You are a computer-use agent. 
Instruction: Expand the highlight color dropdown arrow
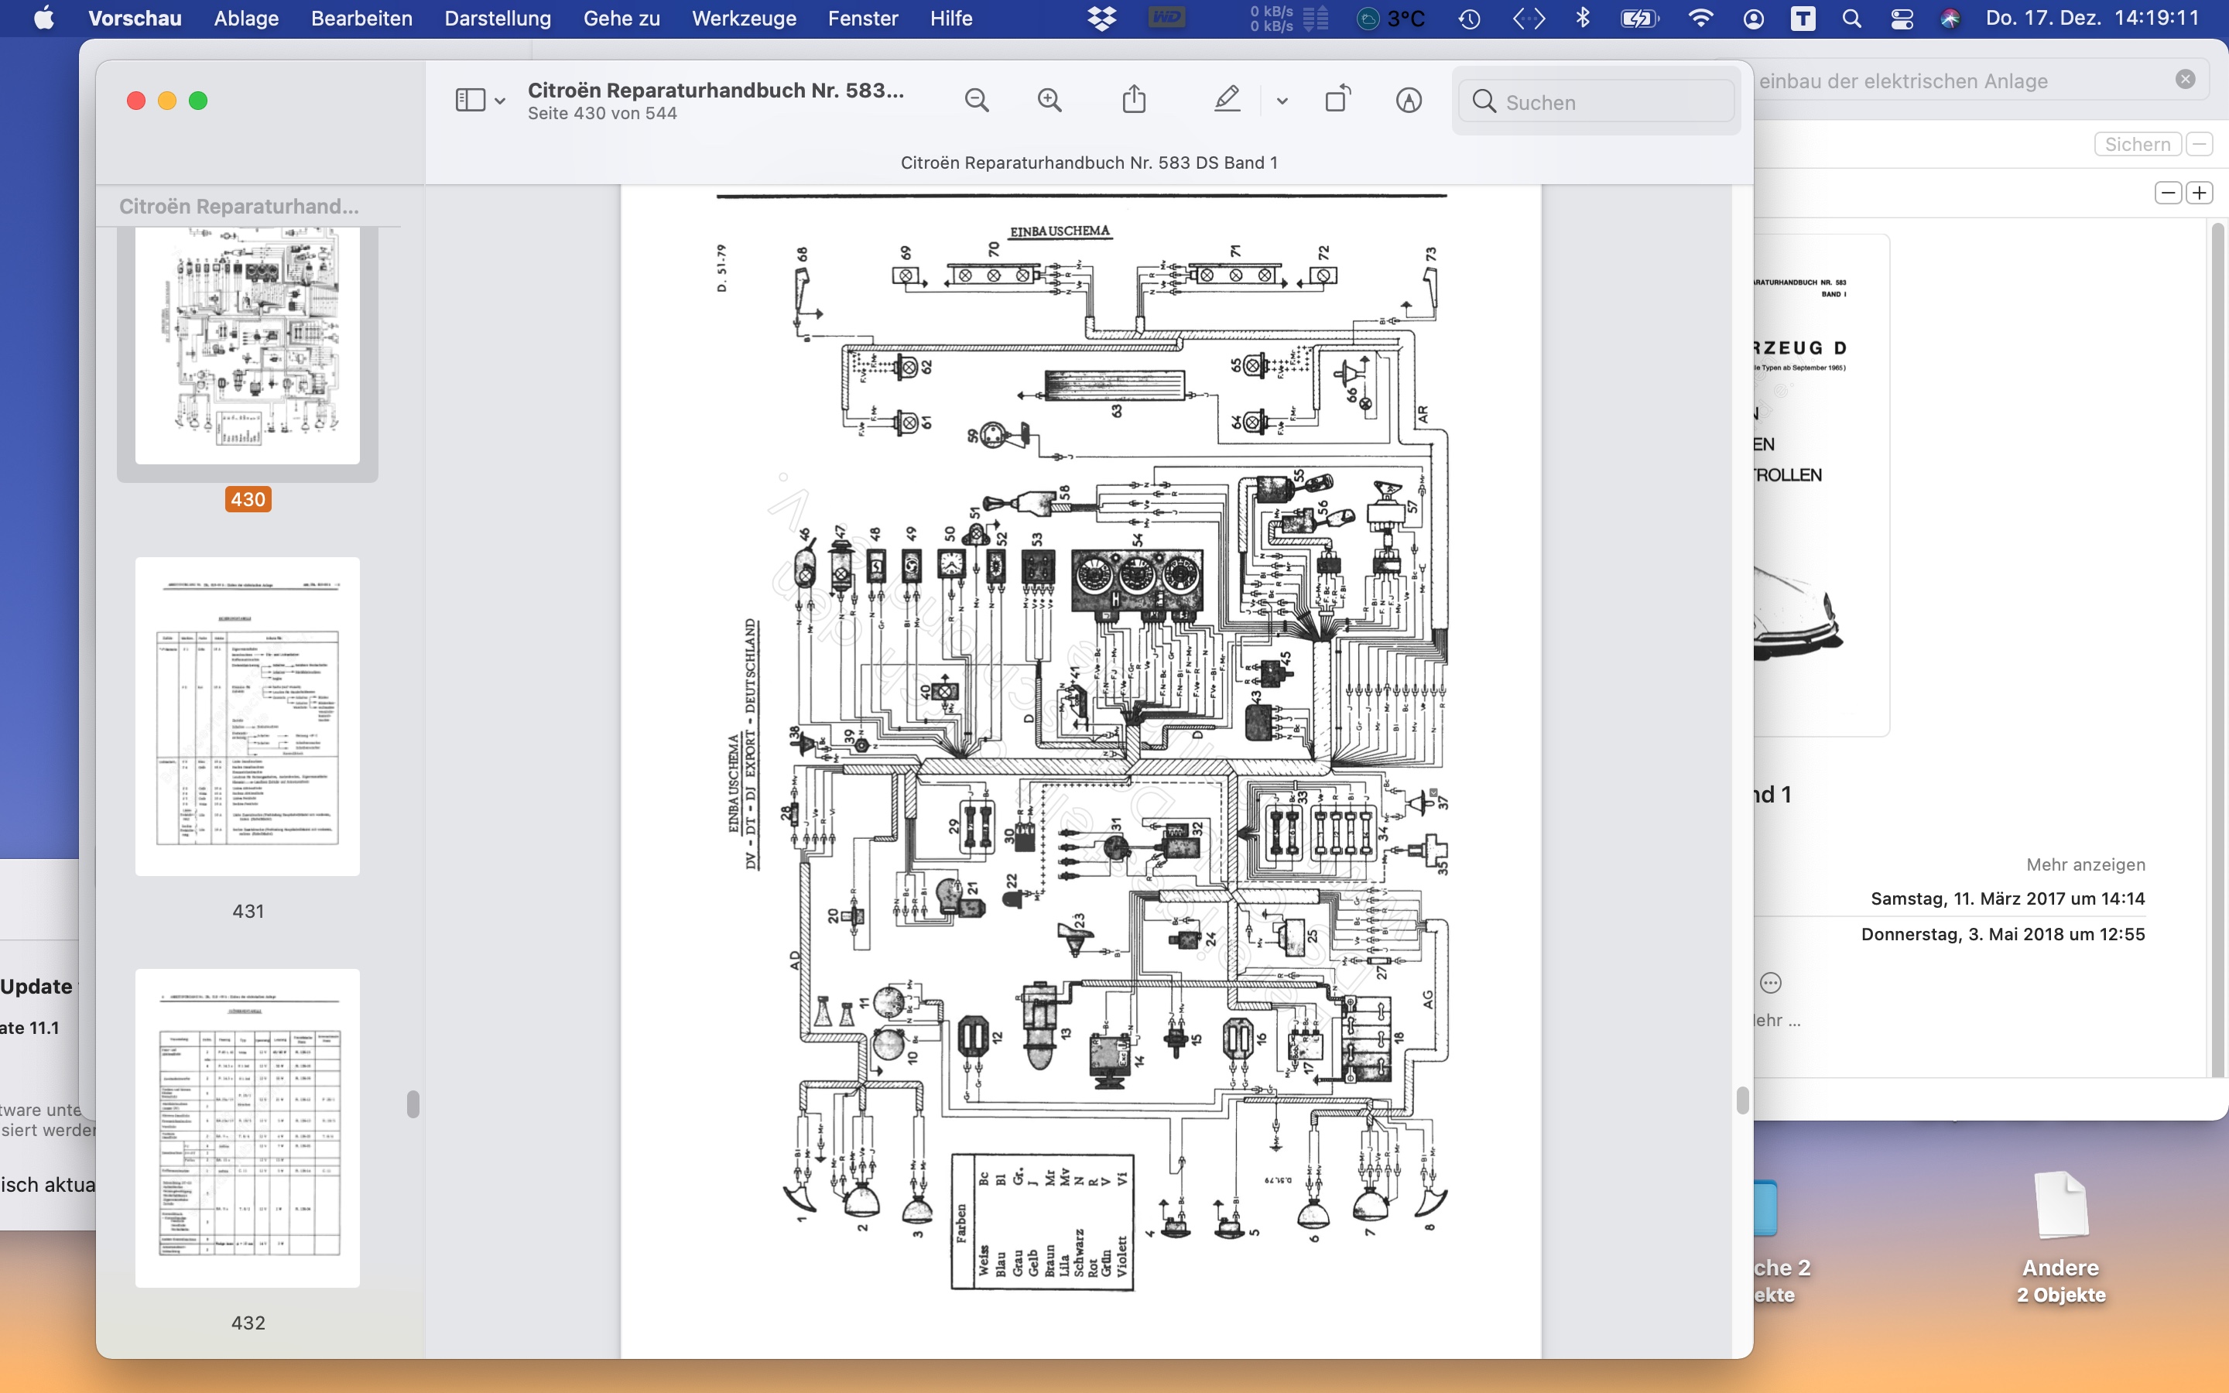pos(1282,101)
